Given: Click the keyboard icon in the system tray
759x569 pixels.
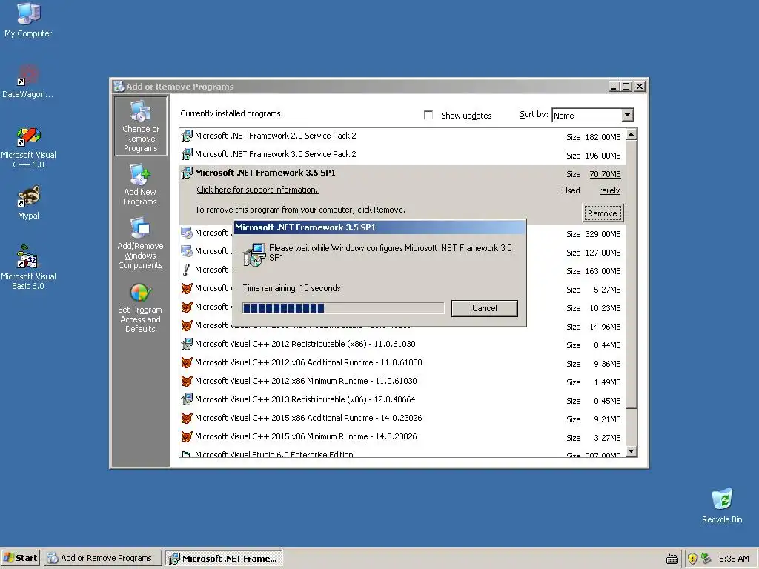Looking at the screenshot, I should (x=672, y=559).
